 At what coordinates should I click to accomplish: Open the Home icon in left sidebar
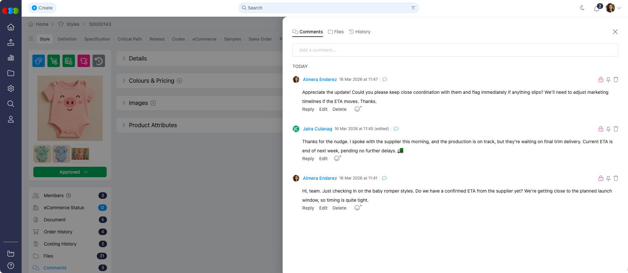tap(11, 27)
